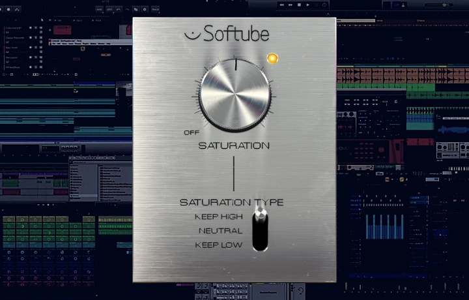Record-arm the Bass Synth track
The image size is (469, 300).
(x=31, y=48)
